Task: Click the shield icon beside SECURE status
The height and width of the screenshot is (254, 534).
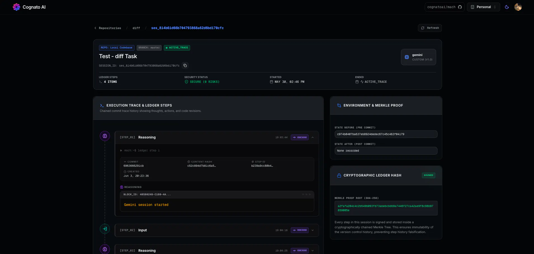Action: point(186,82)
